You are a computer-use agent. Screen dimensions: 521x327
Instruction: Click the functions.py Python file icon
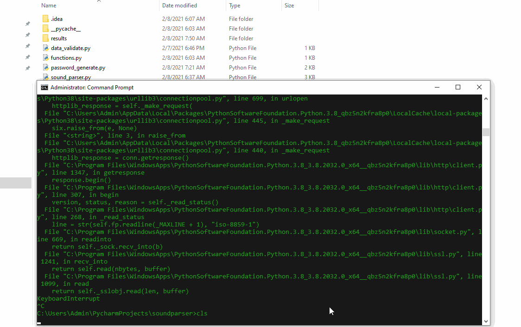point(46,57)
